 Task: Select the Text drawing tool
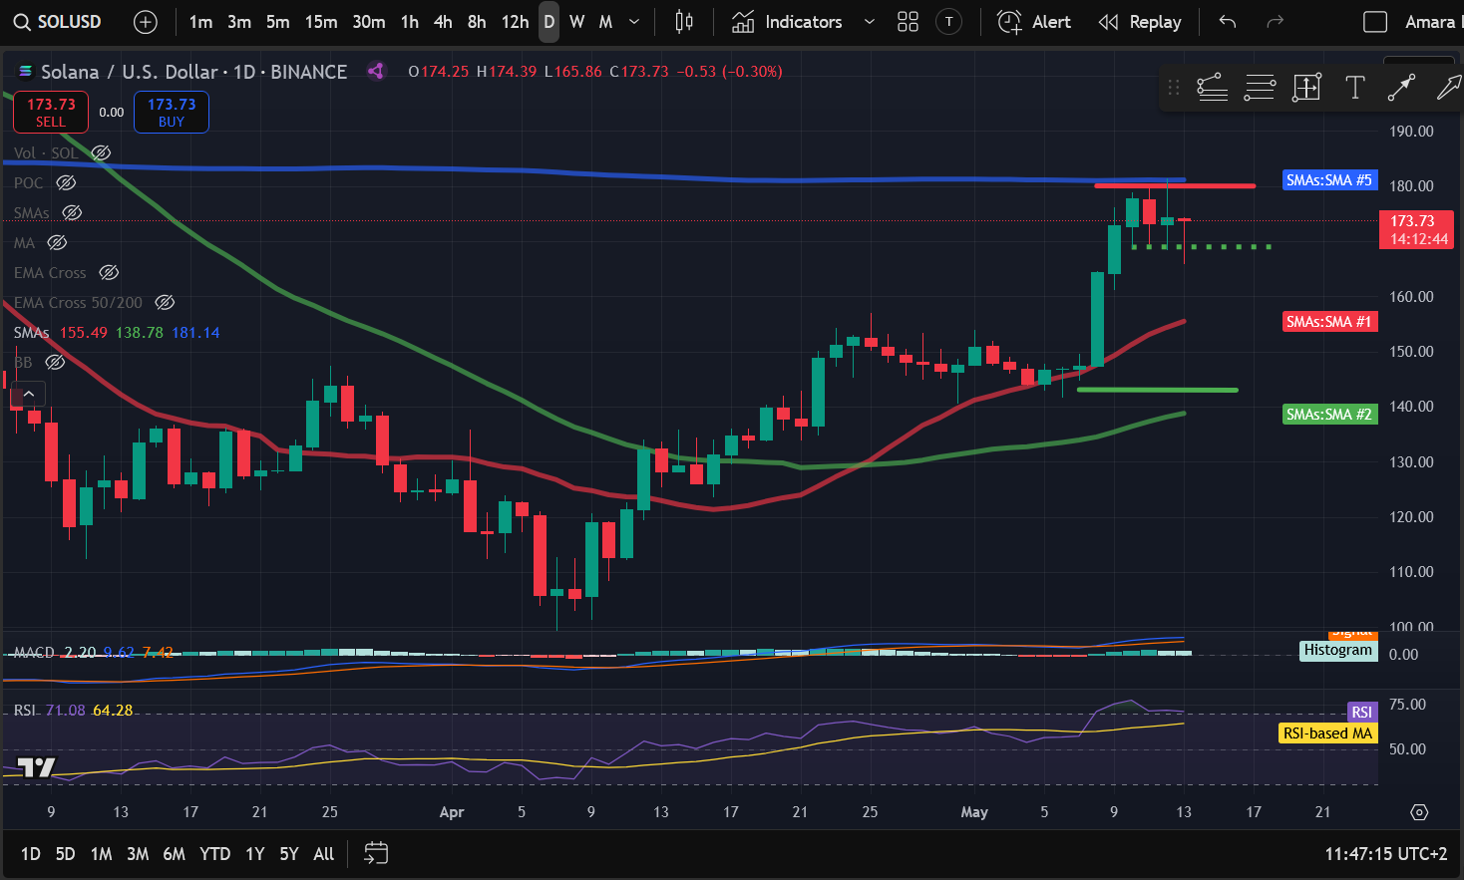(x=1354, y=88)
